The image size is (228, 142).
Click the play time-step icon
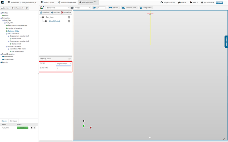(95, 8)
